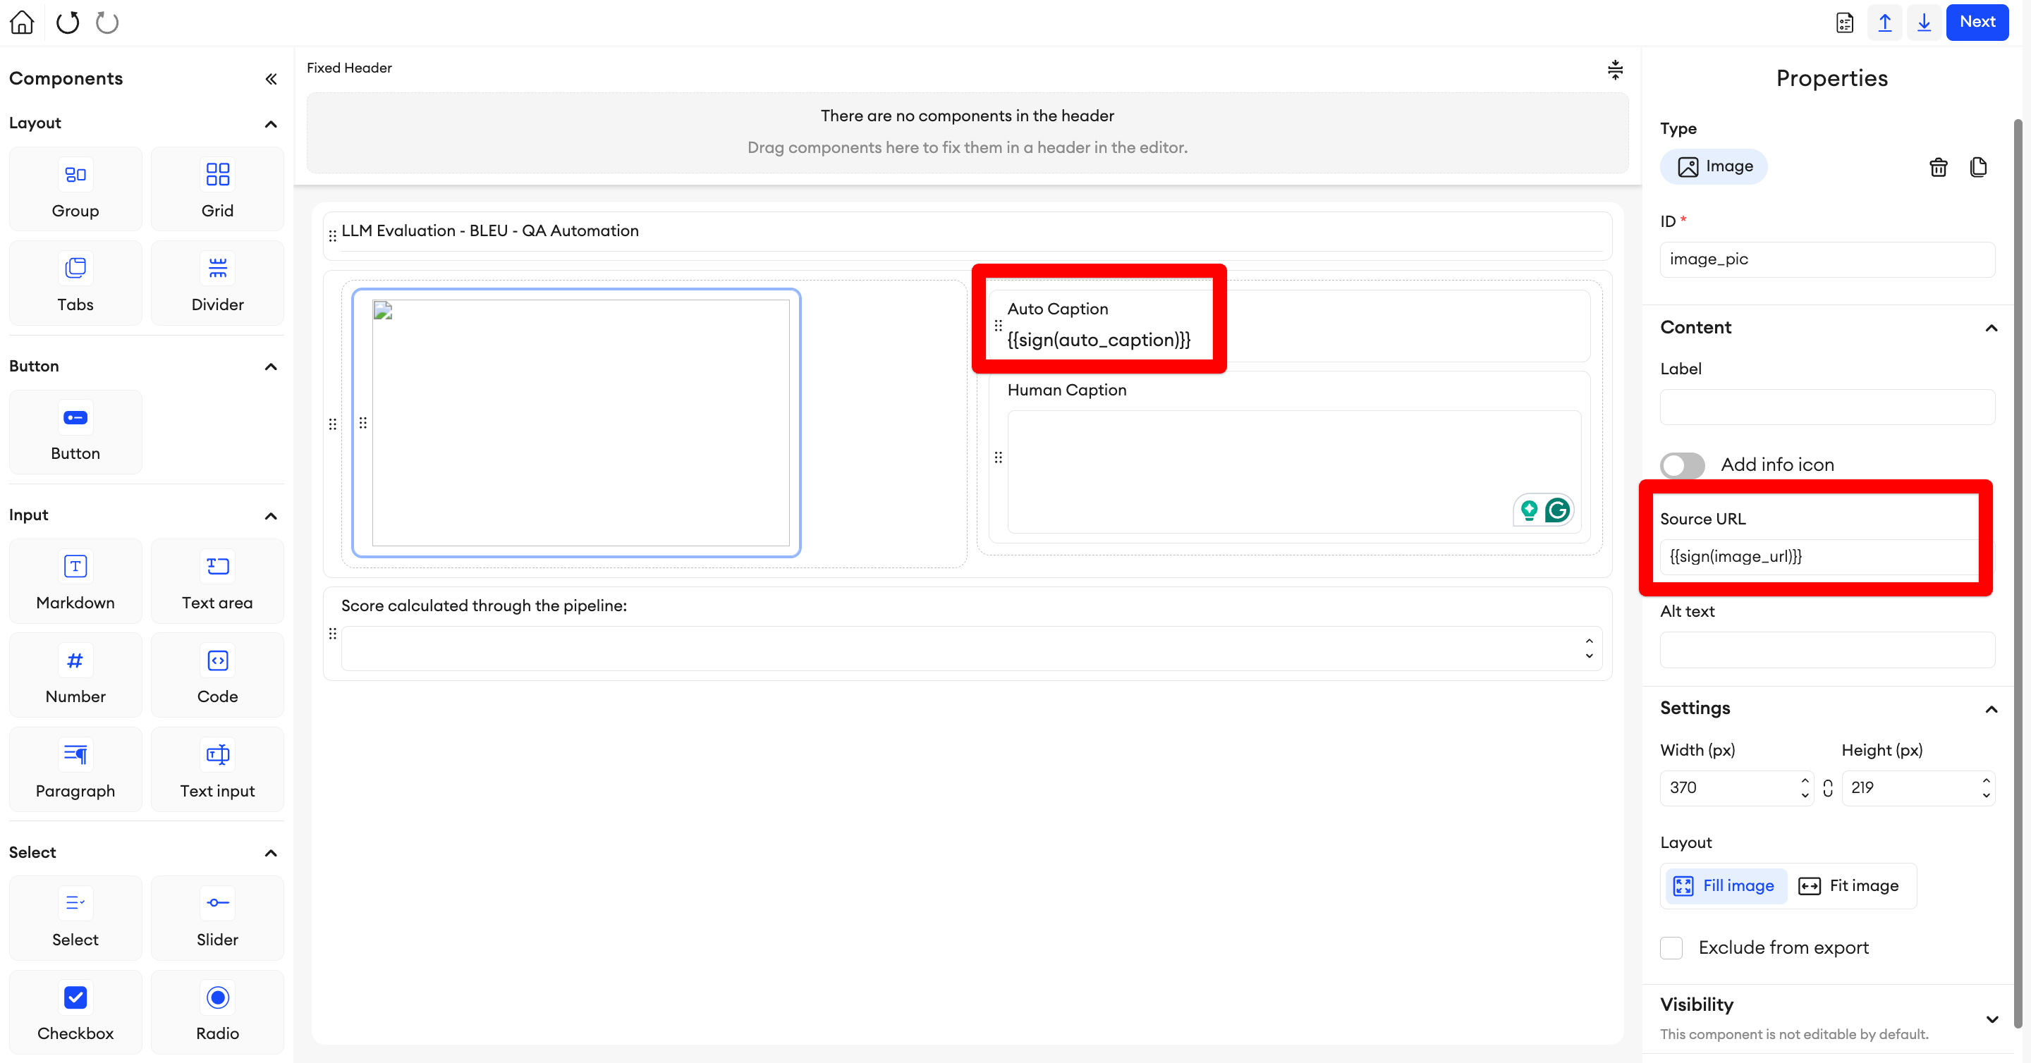Select the Divider layout component
This screenshot has height=1063, width=2031.
[218, 283]
